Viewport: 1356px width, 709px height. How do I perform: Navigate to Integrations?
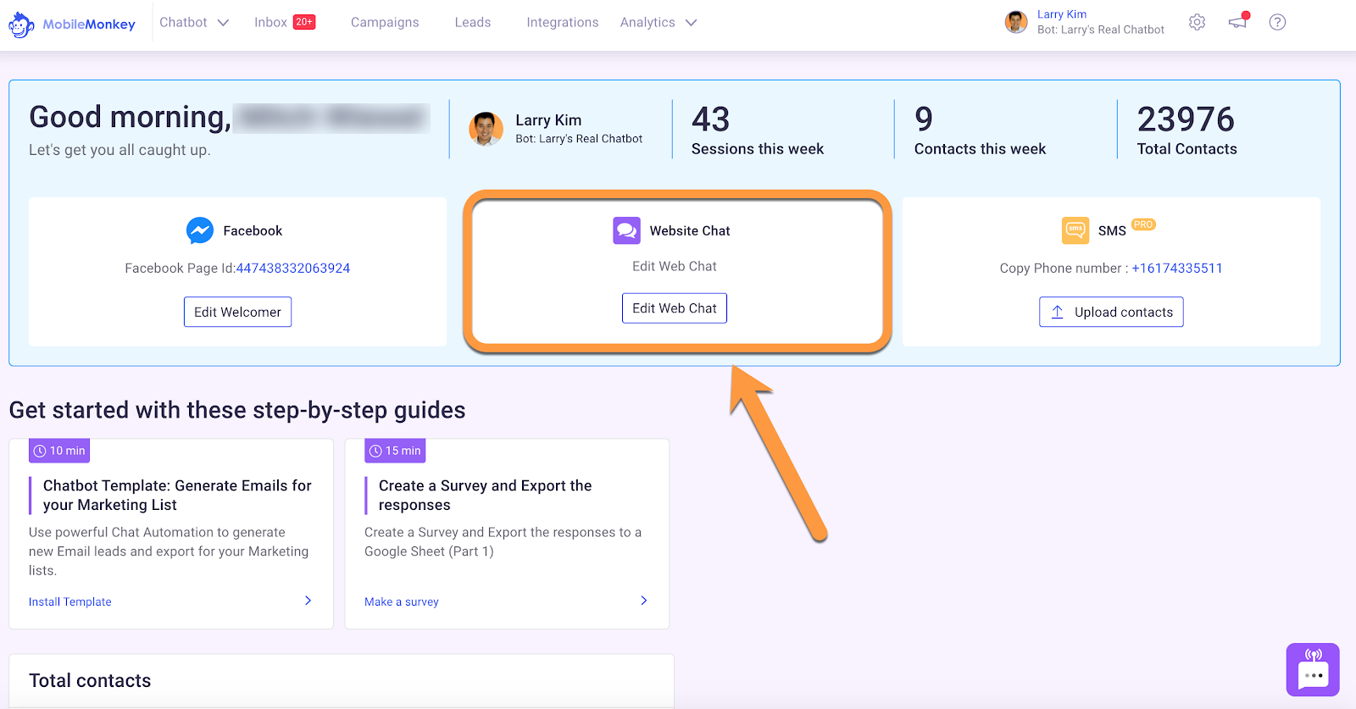click(563, 22)
